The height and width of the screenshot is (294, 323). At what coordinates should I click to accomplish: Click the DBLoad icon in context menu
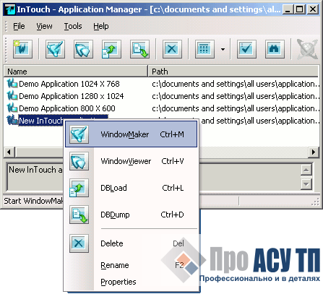[79, 188]
